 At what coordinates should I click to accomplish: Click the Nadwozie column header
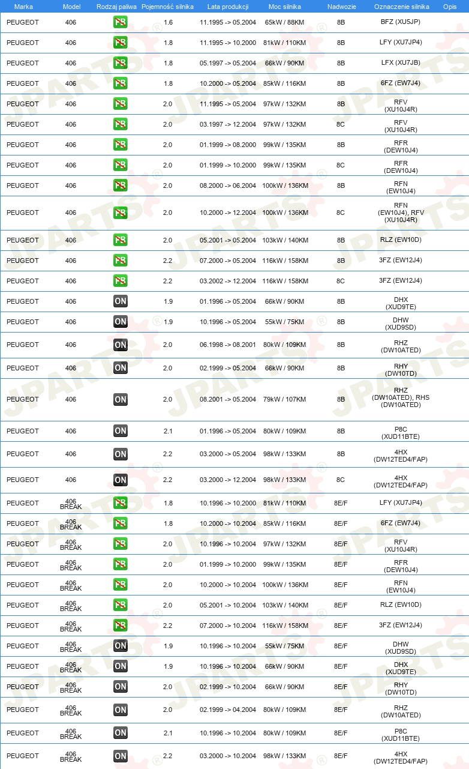pyautogui.click(x=341, y=7)
